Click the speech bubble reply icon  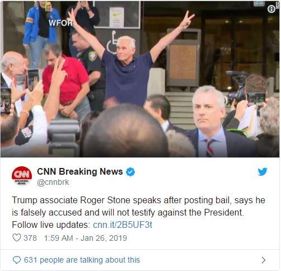(17, 260)
